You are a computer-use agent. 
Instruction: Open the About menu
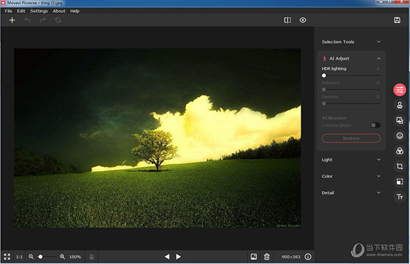pos(59,11)
